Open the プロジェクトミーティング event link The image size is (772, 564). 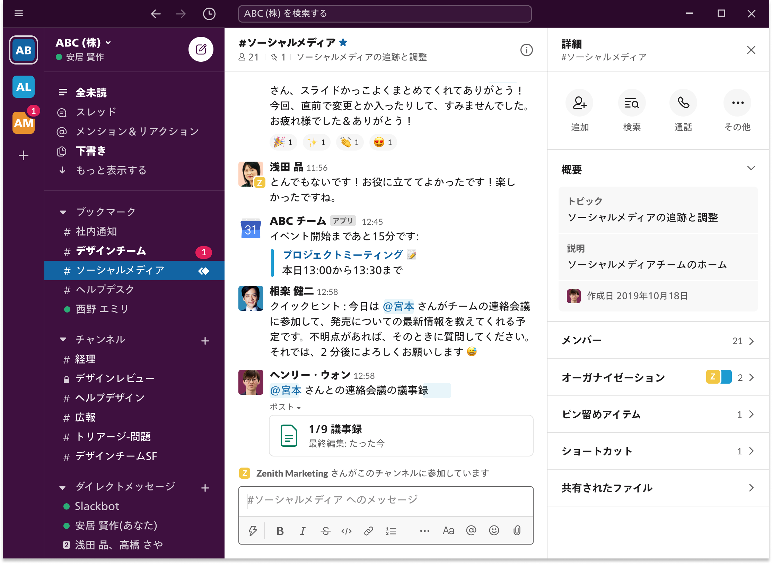[x=343, y=255]
